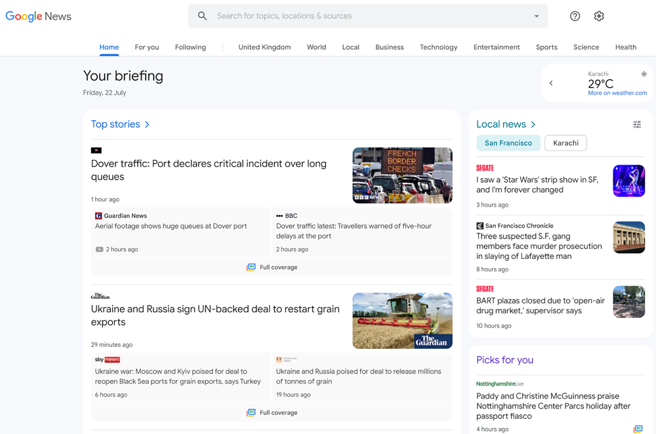Open the Science section
The image size is (656, 434).
586,47
